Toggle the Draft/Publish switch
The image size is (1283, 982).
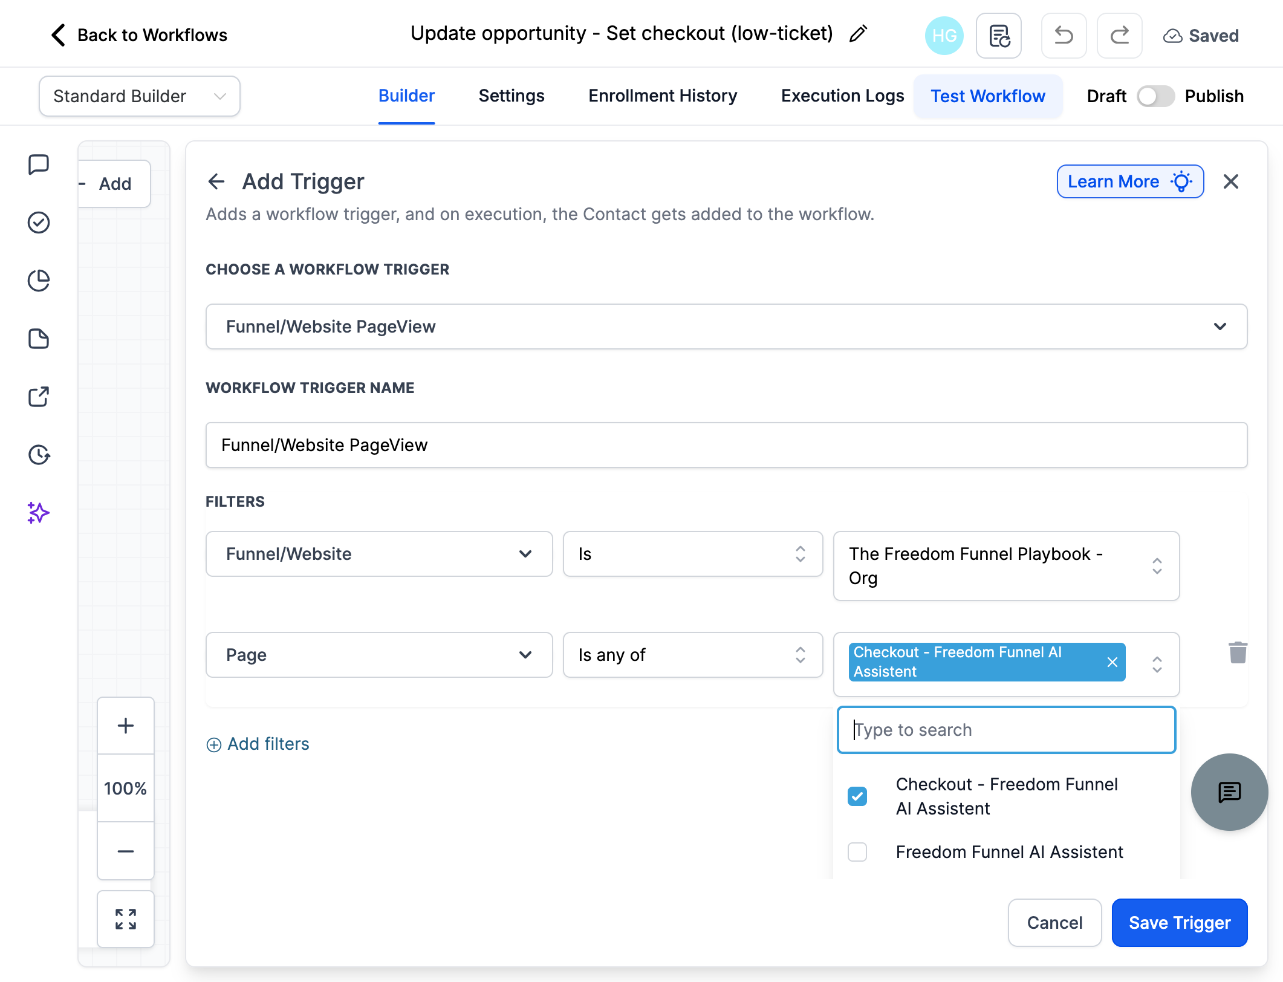click(1155, 96)
